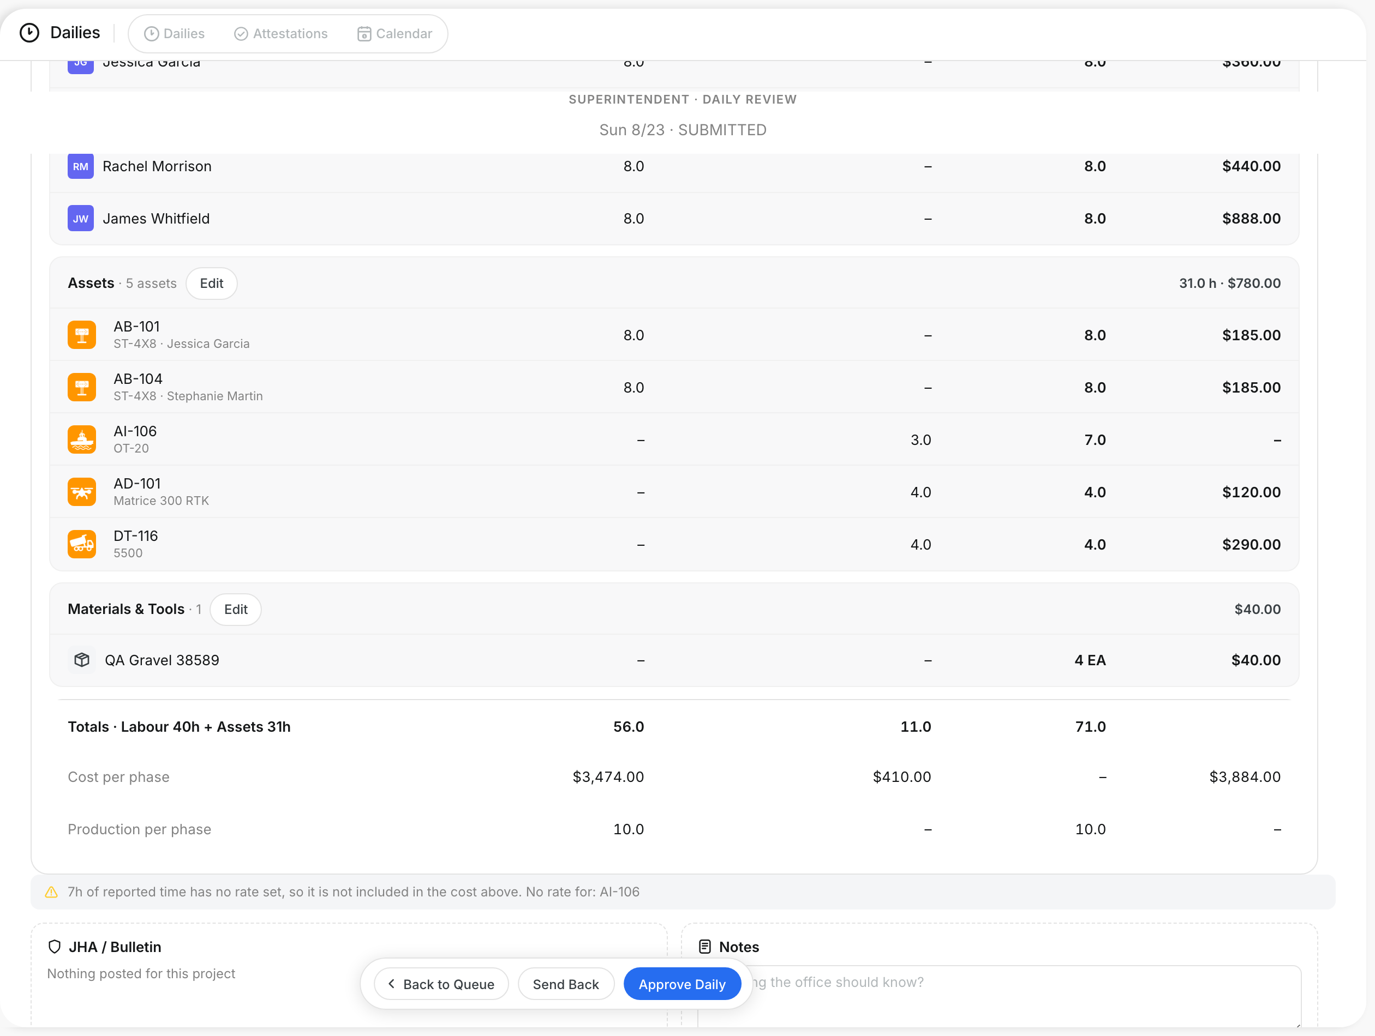The image size is (1375, 1036).
Task: Click the Nothing posted for this project text
Action: pyautogui.click(x=141, y=974)
